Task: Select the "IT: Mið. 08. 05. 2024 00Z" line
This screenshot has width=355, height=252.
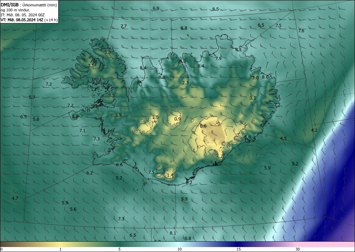Action: click(x=23, y=15)
